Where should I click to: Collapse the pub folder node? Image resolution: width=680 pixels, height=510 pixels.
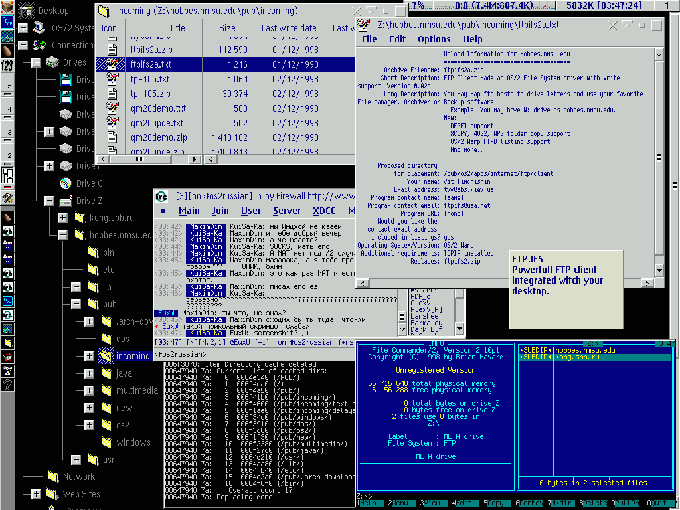point(76,304)
